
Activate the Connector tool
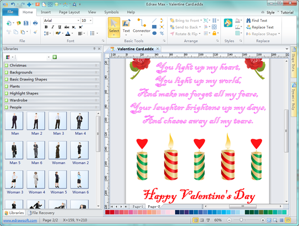142,25
